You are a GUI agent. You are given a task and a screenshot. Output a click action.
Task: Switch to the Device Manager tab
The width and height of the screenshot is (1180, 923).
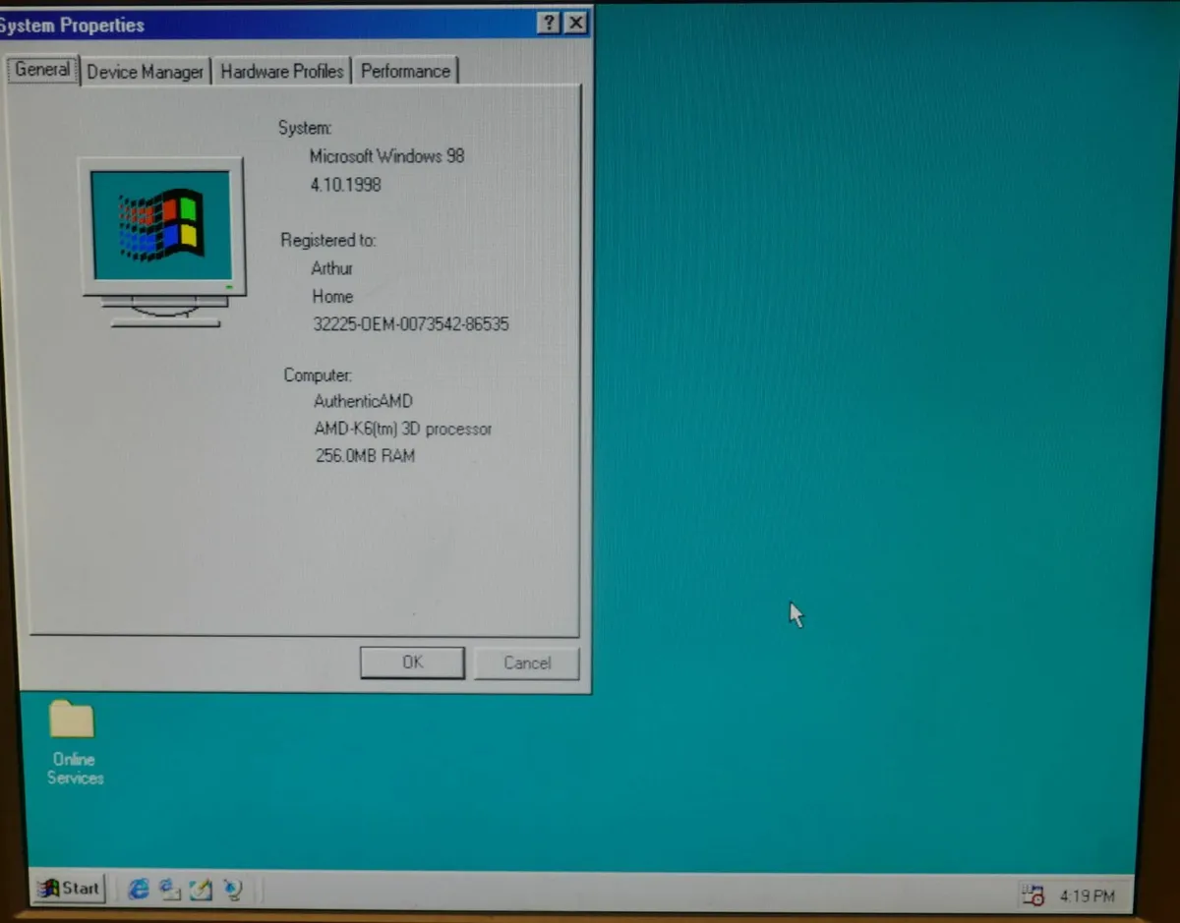pyautogui.click(x=145, y=70)
